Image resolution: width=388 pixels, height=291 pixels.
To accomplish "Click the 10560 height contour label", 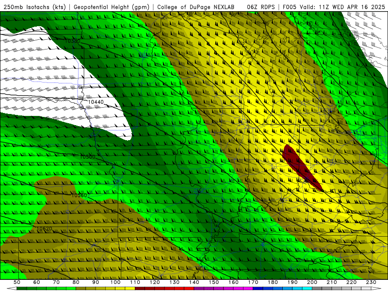I will tap(79, 195).
